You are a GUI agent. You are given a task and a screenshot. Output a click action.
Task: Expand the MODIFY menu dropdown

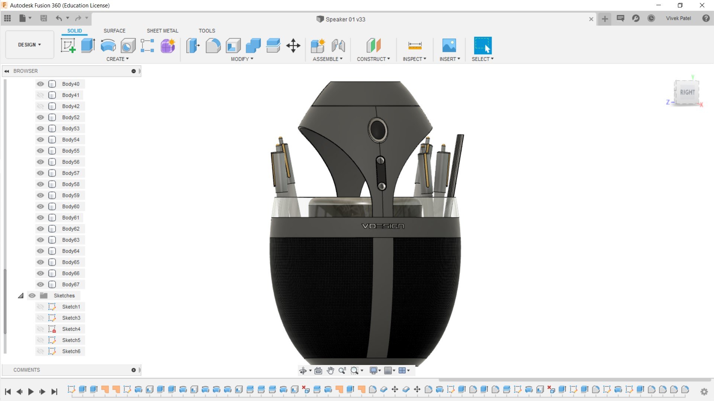[242, 59]
